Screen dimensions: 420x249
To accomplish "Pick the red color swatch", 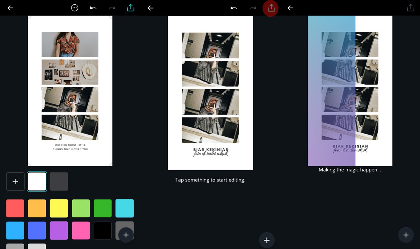I will click(x=15, y=208).
